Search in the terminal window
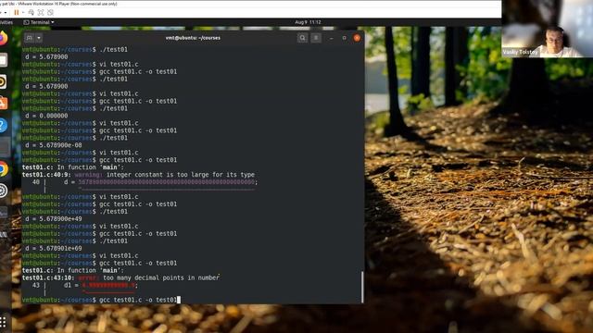The width and height of the screenshot is (593, 333). (302, 38)
